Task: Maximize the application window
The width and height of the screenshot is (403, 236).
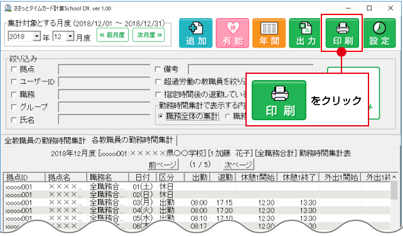Action: coord(369,8)
